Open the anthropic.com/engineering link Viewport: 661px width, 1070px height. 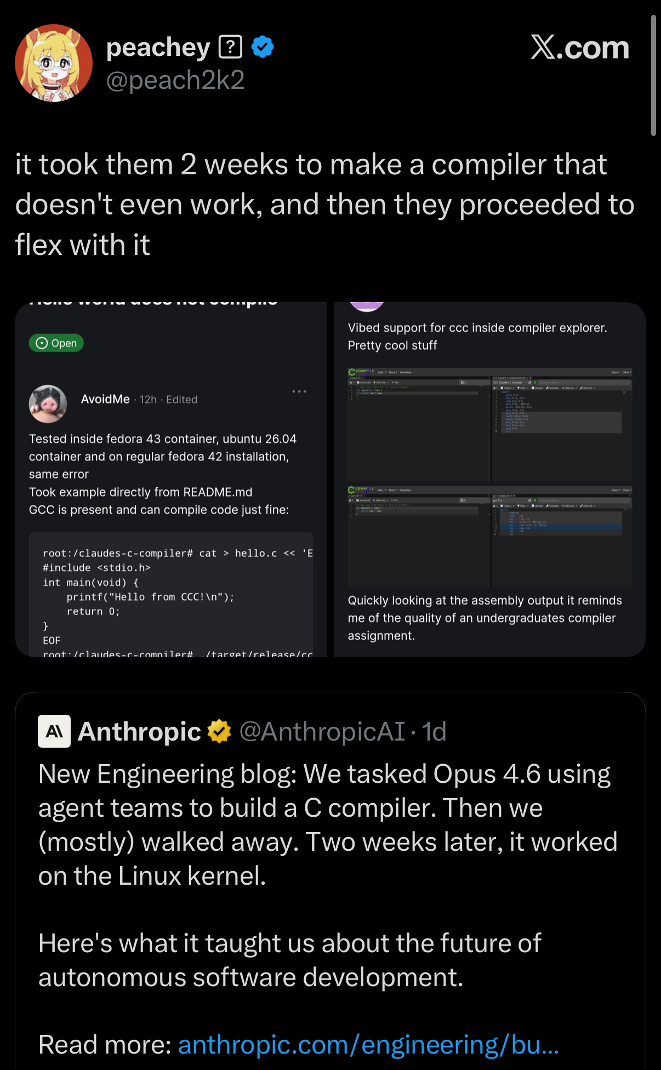click(x=368, y=1045)
